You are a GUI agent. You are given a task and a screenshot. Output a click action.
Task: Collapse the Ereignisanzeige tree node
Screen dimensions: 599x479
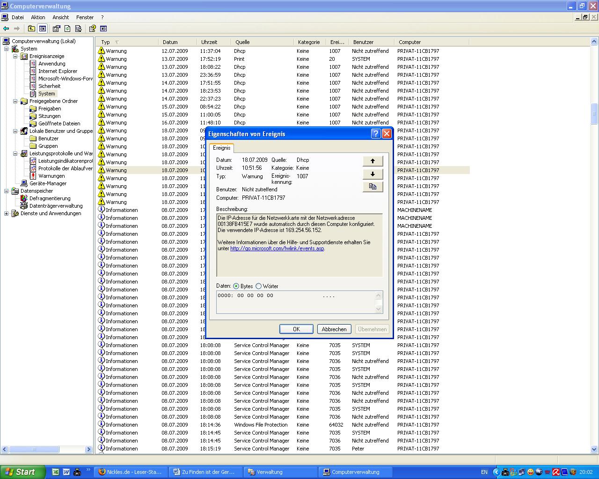coord(15,56)
